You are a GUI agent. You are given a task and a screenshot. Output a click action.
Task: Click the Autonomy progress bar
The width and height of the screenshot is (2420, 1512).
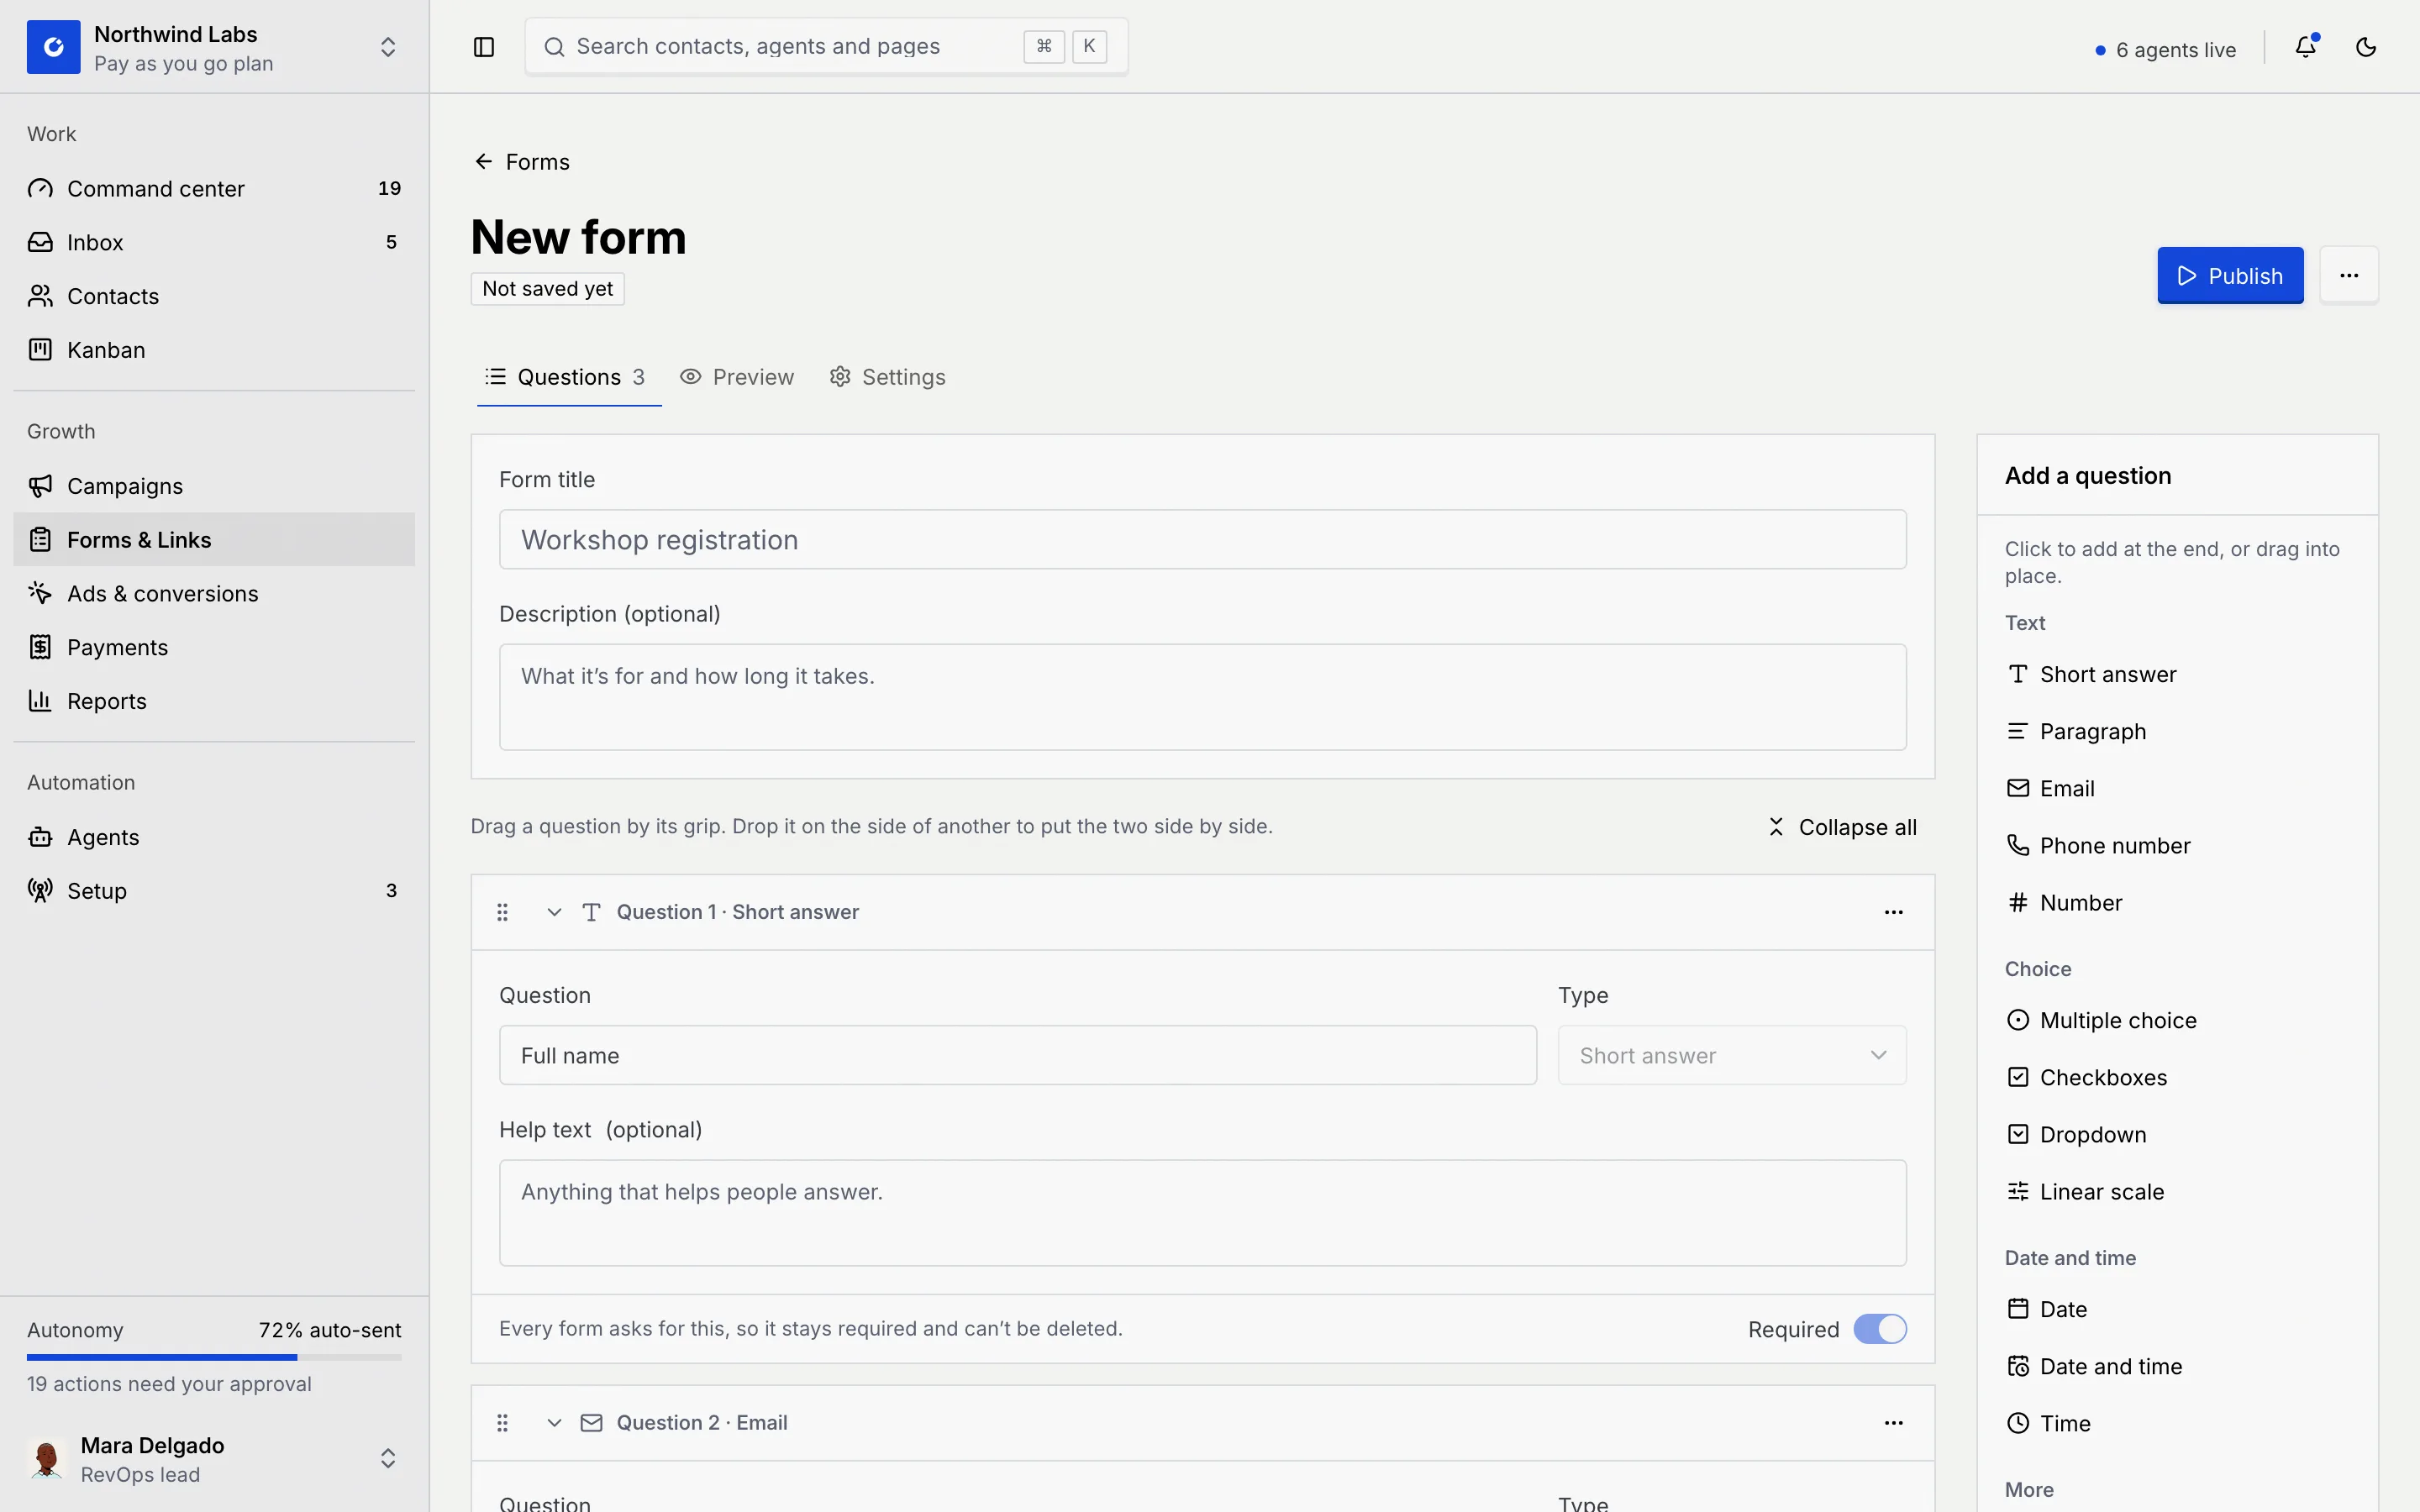(x=214, y=1357)
